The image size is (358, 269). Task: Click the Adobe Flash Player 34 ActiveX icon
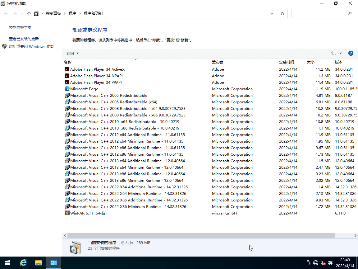(x=67, y=69)
